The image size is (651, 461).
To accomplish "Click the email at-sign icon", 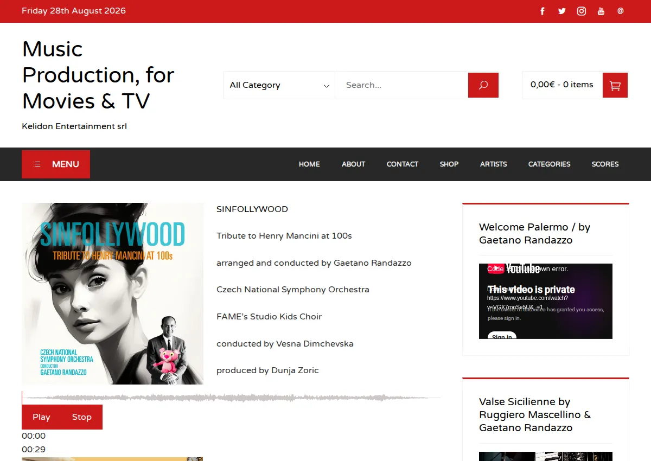I will click(x=621, y=11).
